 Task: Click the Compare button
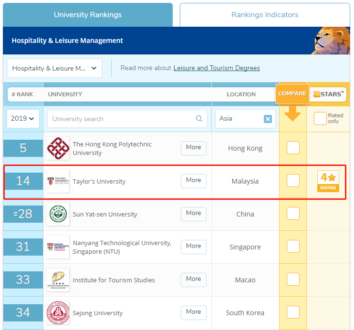[292, 94]
